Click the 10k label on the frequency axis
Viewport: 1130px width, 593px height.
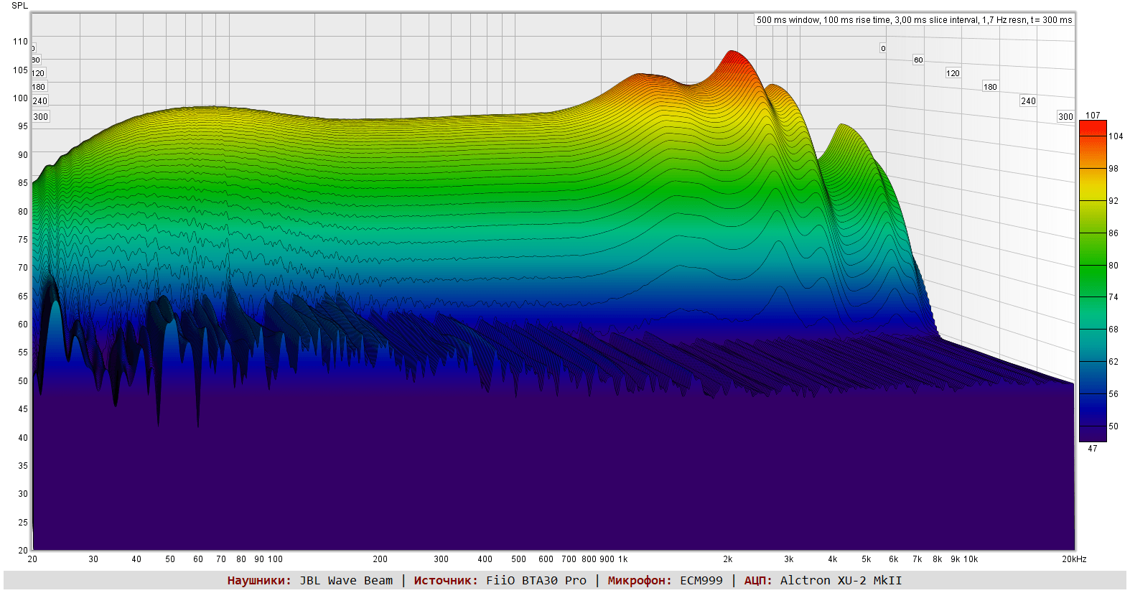971,559
